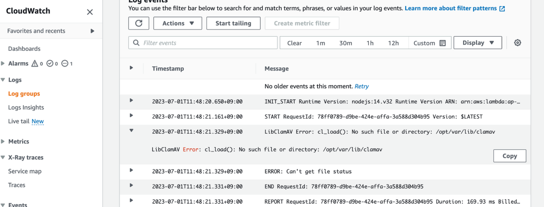The image size is (544, 207).
Task: Select the 12h time range
Action: [394, 43]
